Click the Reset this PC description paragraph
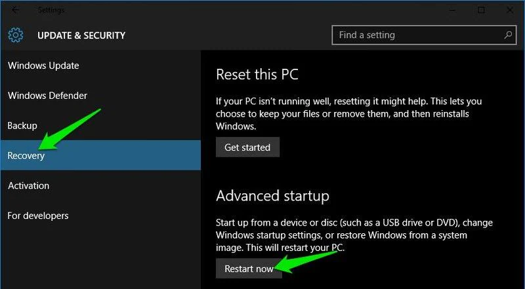 349,113
